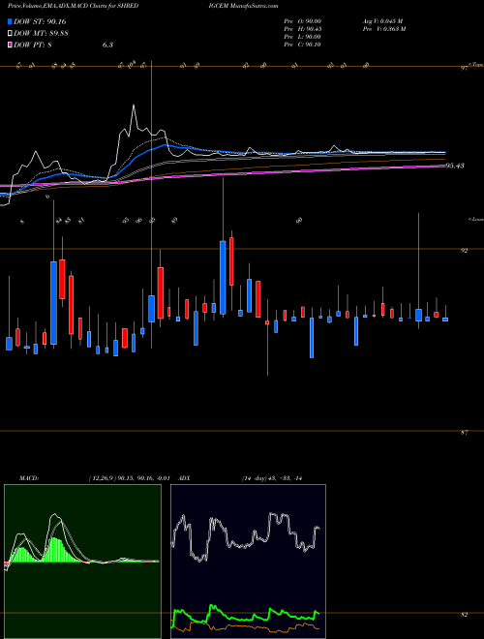Click the 92 price axis label
The width and height of the screenshot is (484, 639).
coord(464,251)
